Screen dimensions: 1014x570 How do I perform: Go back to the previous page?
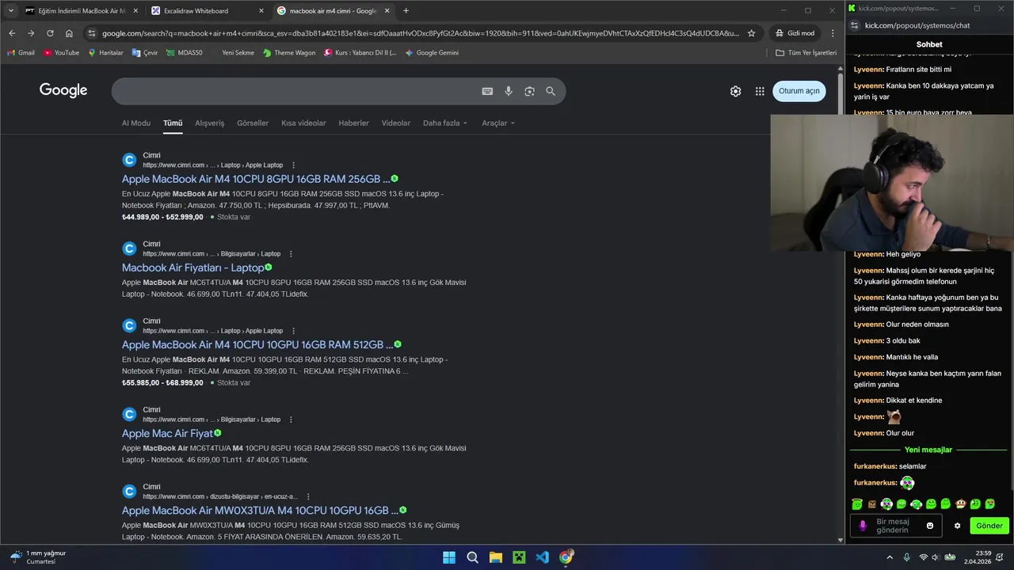[x=12, y=33]
